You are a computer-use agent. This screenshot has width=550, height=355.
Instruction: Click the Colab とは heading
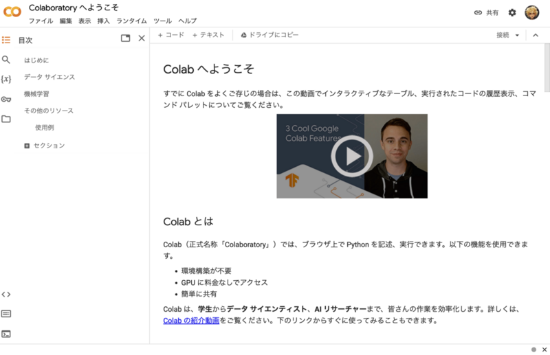coord(188,222)
